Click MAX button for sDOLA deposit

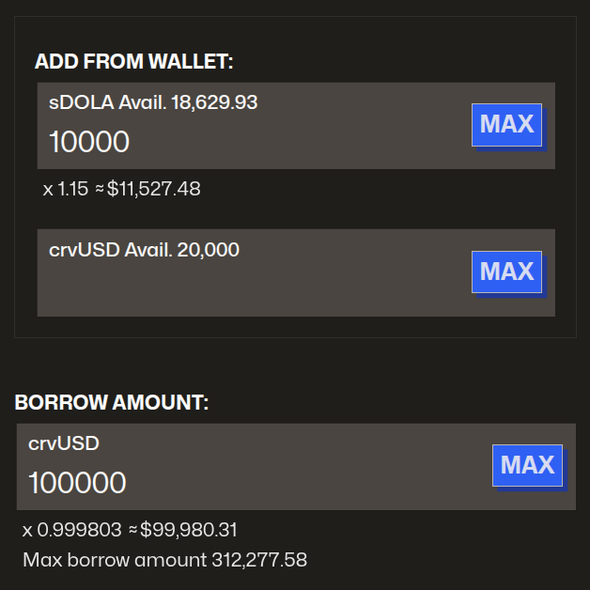pos(506,124)
